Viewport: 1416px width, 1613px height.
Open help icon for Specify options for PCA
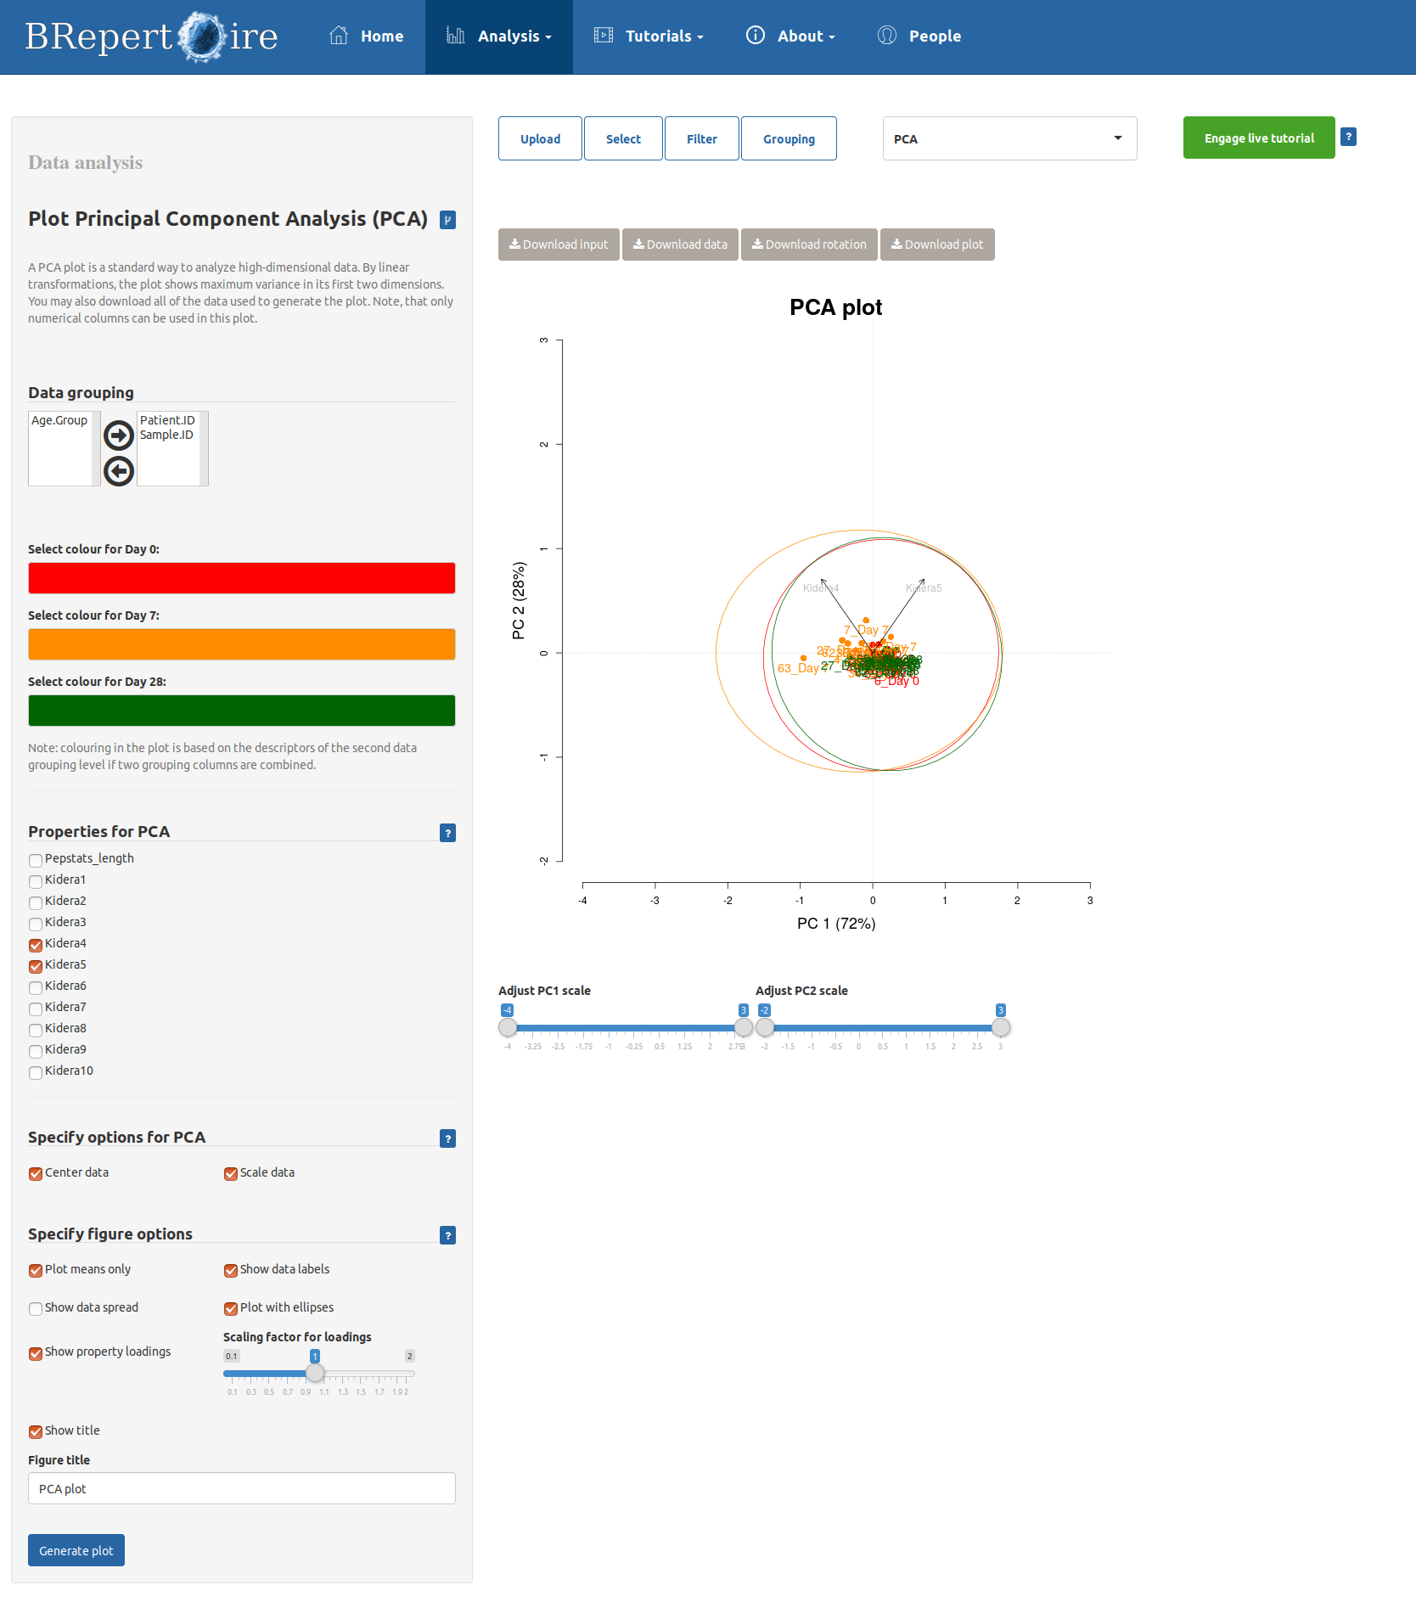coord(447,1138)
